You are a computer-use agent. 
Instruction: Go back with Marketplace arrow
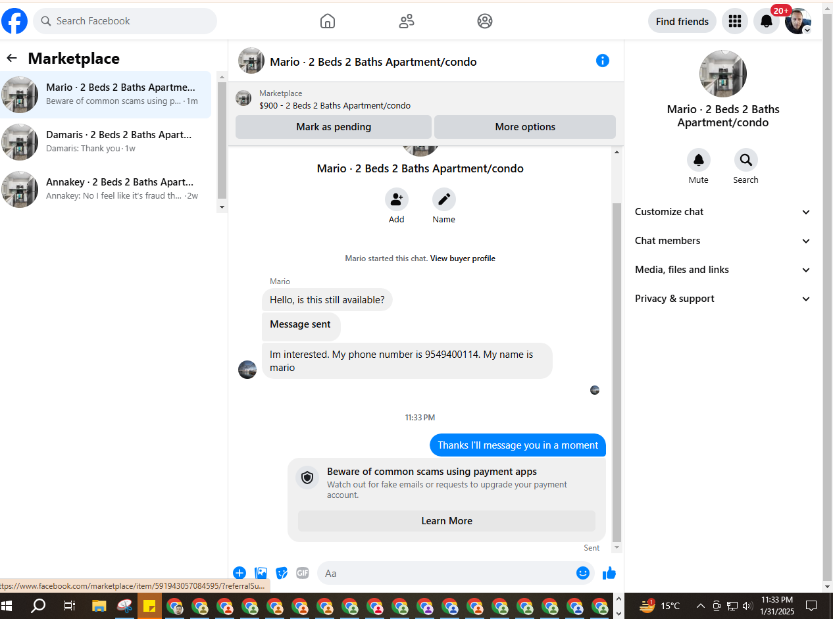pyautogui.click(x=12, y=58)
